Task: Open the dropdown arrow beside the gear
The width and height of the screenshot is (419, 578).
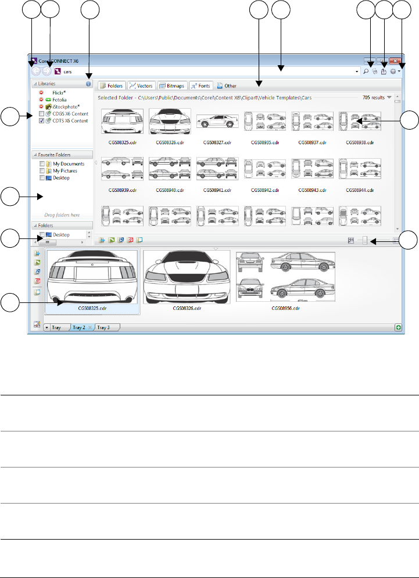Action: coord(399,72)
